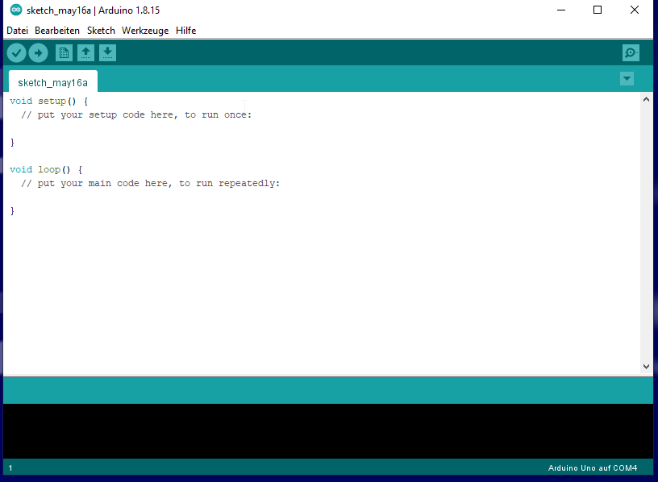658x482 pixels.
Task: Click the Upload arrow icon
Action: click(38, 53)
